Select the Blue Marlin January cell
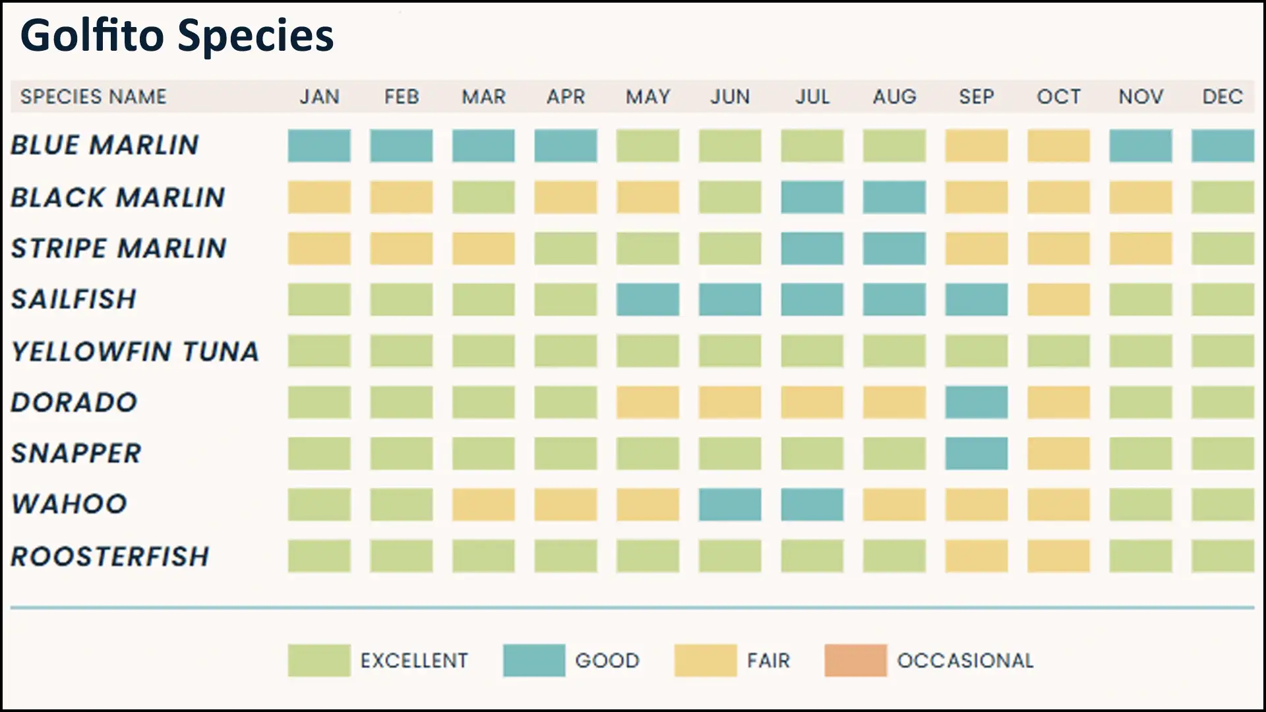This screenshot has height=712, width=1266. (319, 146)
